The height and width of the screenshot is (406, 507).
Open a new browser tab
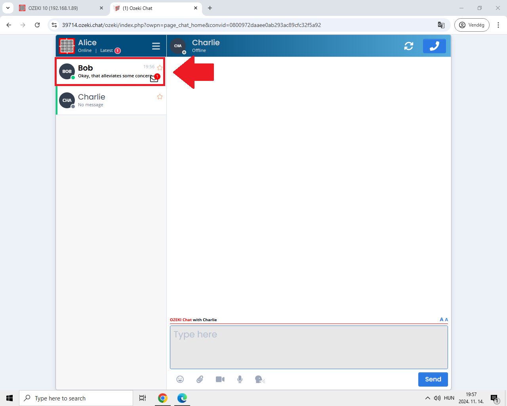[210, 8]
